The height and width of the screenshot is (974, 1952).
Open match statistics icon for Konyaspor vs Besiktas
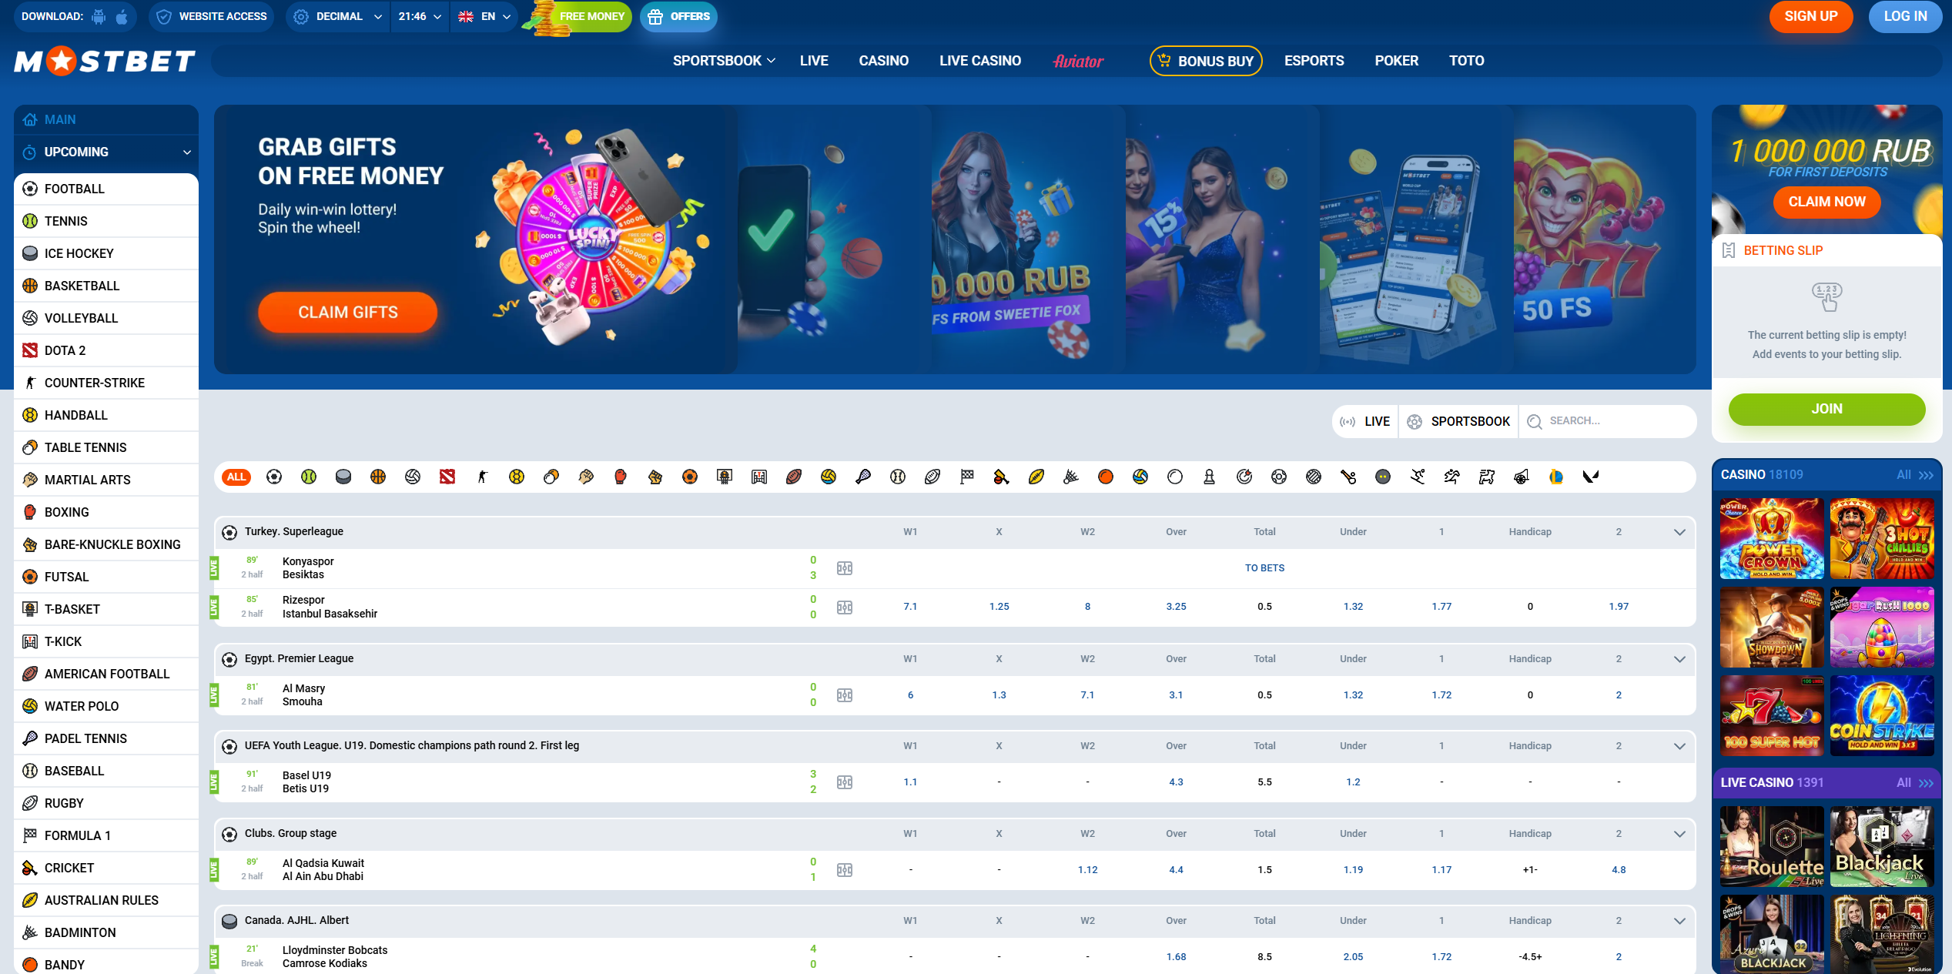point(845,568)
